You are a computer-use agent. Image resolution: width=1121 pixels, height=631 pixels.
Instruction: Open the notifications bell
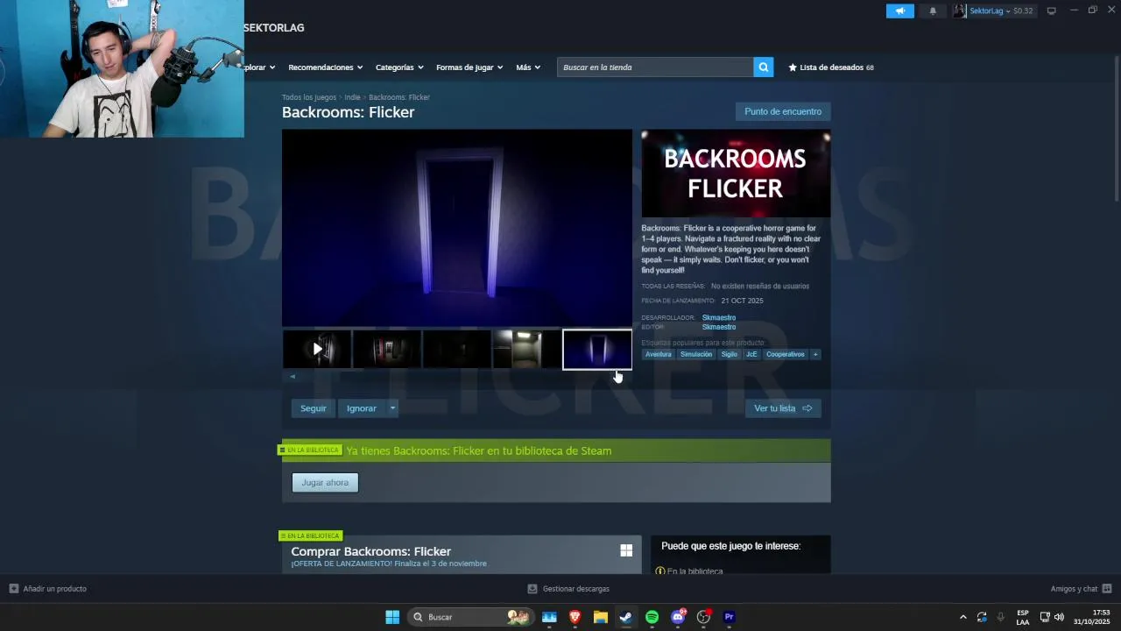(933, 11)
